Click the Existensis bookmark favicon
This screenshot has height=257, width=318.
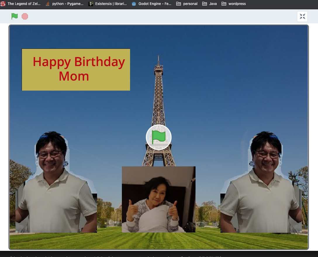pos(91,4)
